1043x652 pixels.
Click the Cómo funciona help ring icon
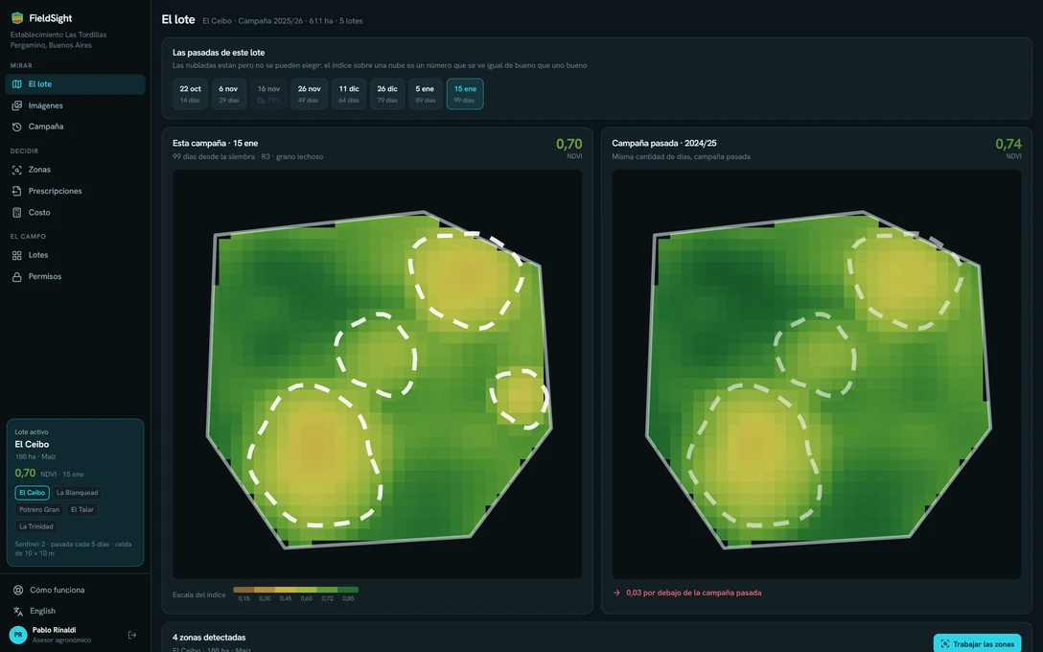point(18,590)
